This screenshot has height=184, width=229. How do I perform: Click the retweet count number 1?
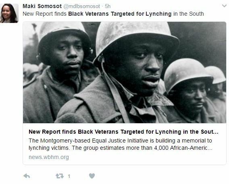[x=69, y=176]
